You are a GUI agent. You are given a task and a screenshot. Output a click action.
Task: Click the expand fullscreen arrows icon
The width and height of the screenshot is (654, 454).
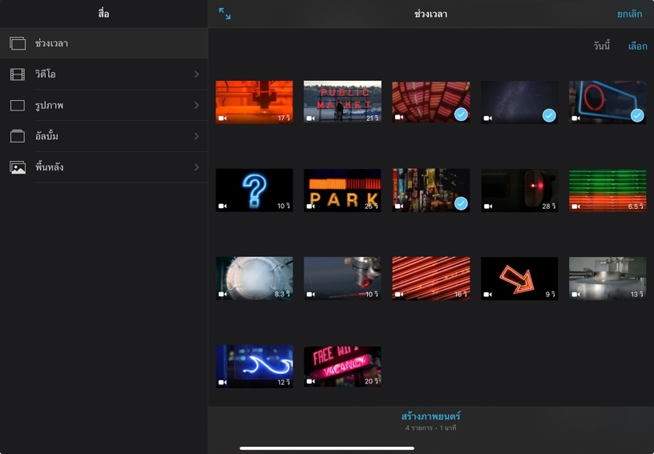tap(224, 14)
